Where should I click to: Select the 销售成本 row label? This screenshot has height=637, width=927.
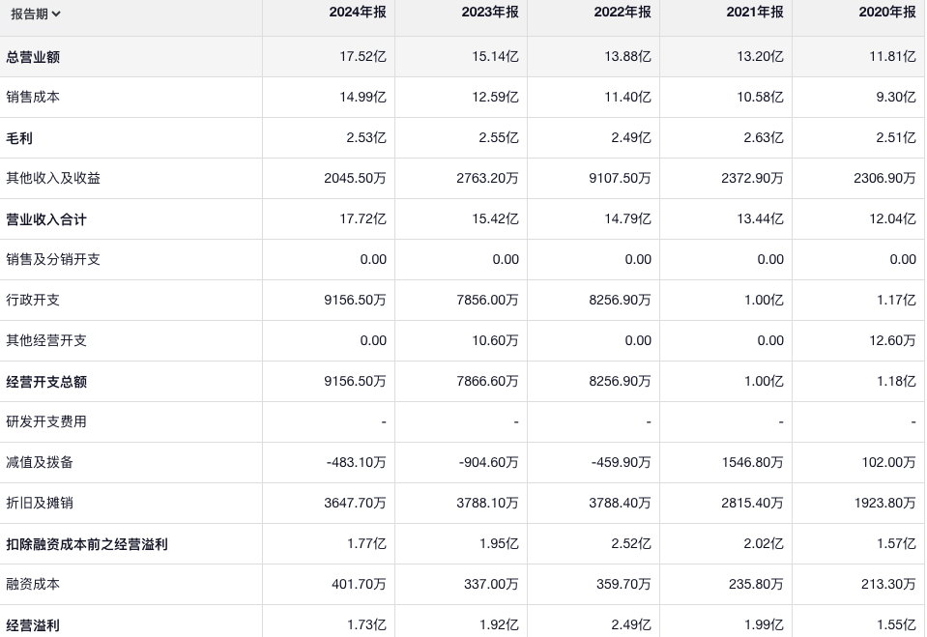(33, 98)
